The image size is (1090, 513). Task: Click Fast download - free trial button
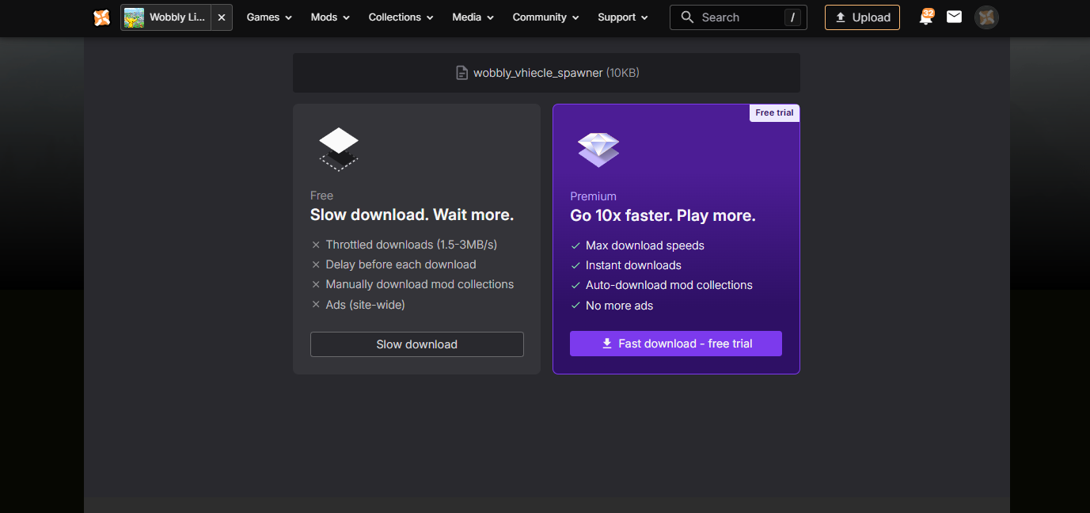(x=676, y=344)
